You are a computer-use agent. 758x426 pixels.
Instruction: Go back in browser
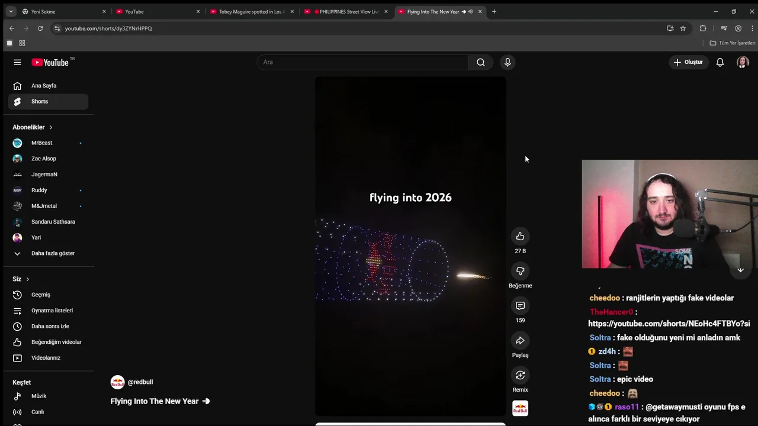[x=11, y=28]
